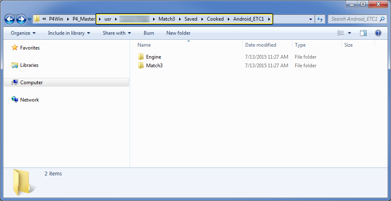Go forward with the Forward arrow button

(21, 19)
